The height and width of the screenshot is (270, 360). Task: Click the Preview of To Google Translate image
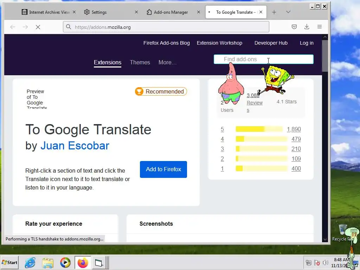click(37, 99)
